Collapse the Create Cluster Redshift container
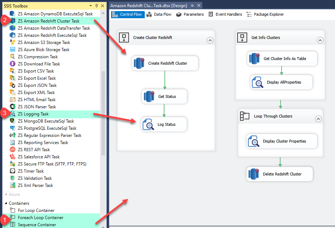The image size is (335, 228). click(x=210, y=40)
